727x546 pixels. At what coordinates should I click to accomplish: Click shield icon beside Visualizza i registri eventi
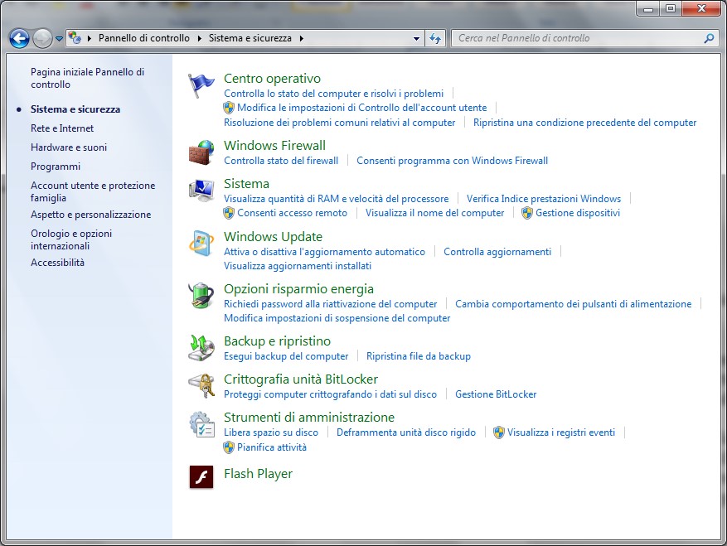point(498,432)
